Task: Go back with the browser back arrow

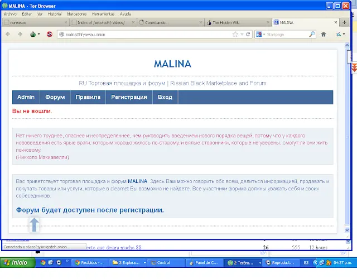Action: 8,34
